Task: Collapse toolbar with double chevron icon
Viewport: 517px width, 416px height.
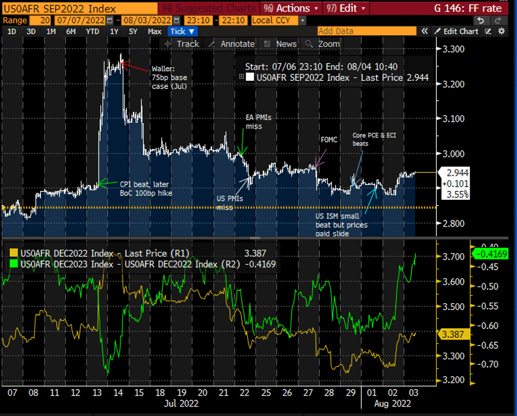Action: coord(424,31)
